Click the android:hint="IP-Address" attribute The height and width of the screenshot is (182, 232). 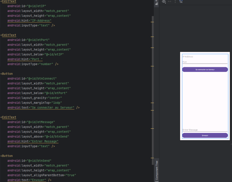[x=29, y=20]
